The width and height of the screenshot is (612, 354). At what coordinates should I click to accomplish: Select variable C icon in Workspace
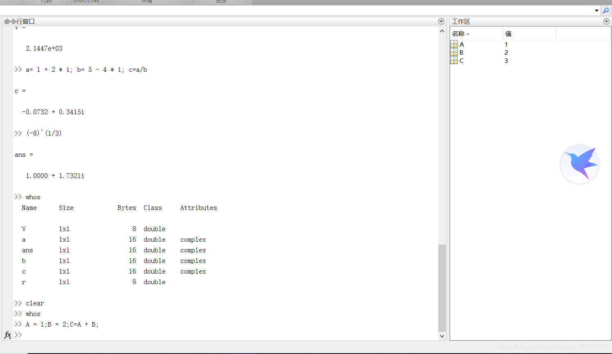(454, 60)
